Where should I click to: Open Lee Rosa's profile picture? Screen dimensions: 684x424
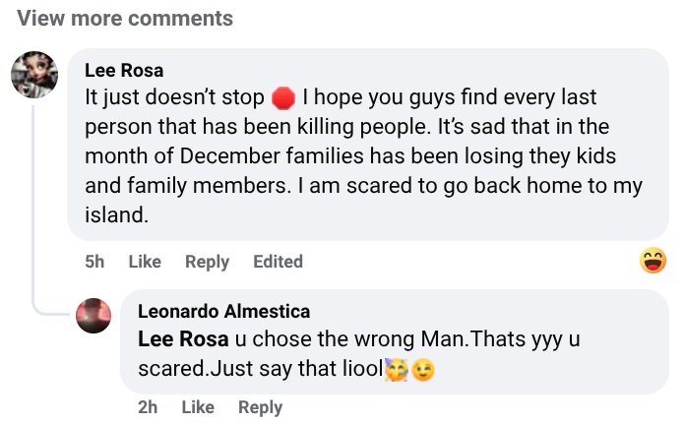point(34,74)
